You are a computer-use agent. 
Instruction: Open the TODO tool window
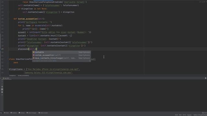pyautogui.click(x=6, y=113)
